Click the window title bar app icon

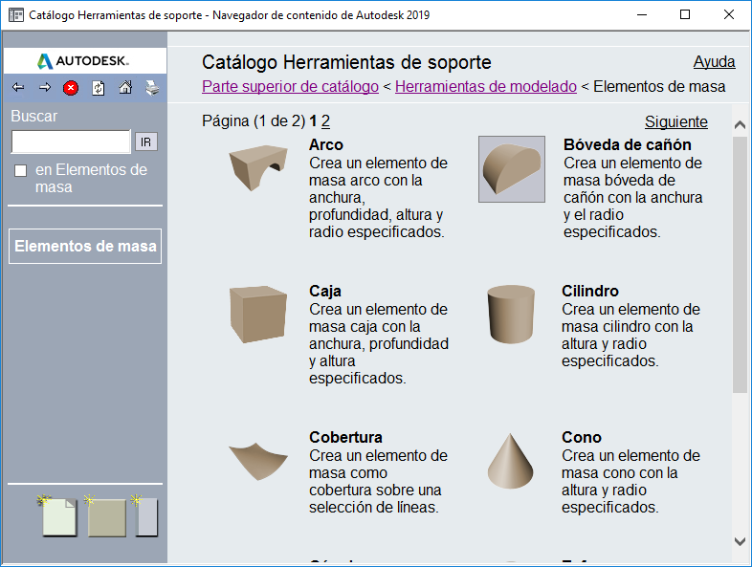[16, 15]
